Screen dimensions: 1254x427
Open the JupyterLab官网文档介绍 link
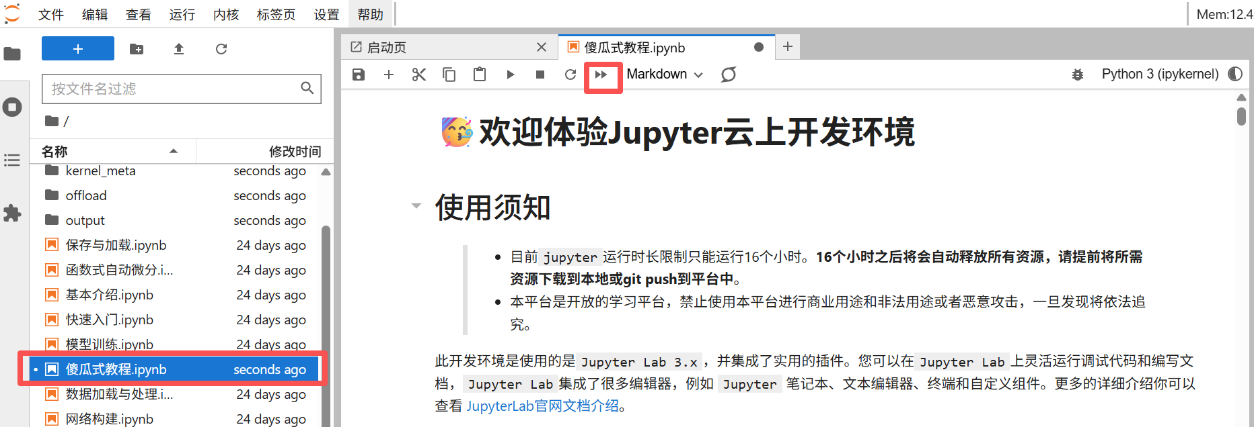(x=542, y=406)
